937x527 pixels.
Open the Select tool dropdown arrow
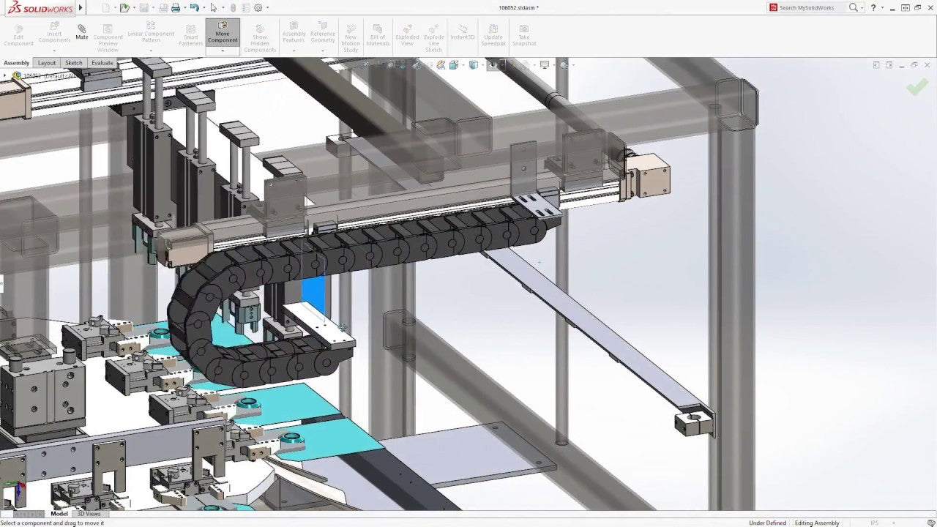(x=223, y=7)
